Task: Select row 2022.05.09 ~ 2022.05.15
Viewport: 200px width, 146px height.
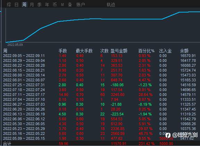Action: [100, 138]
